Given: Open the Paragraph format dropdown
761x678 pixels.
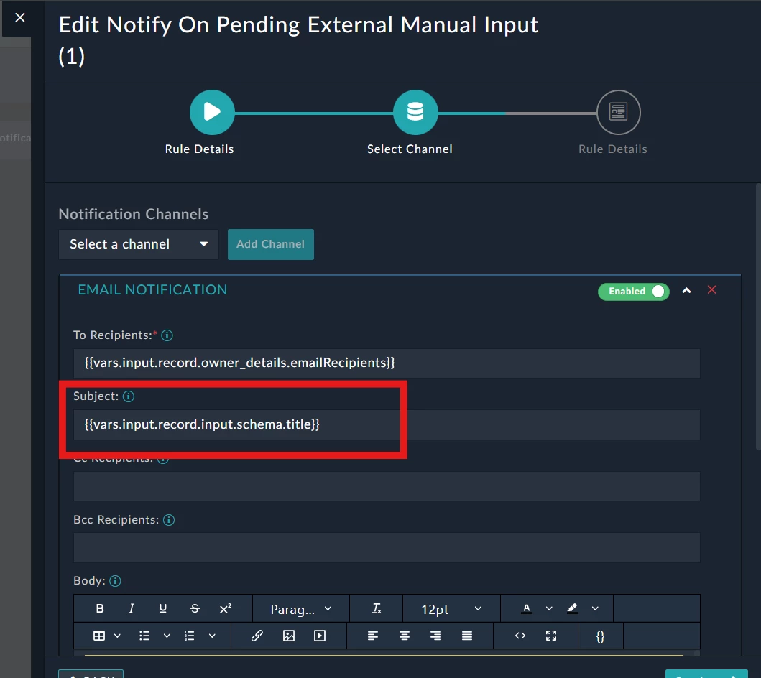Looking at the screenshot, I should (301, 609).
